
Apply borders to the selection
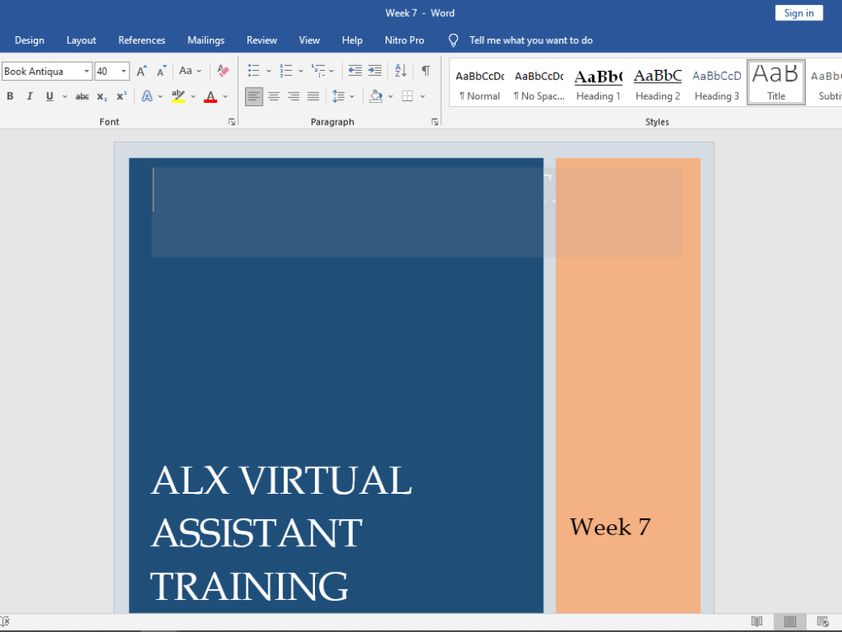[x=408, y=96]
